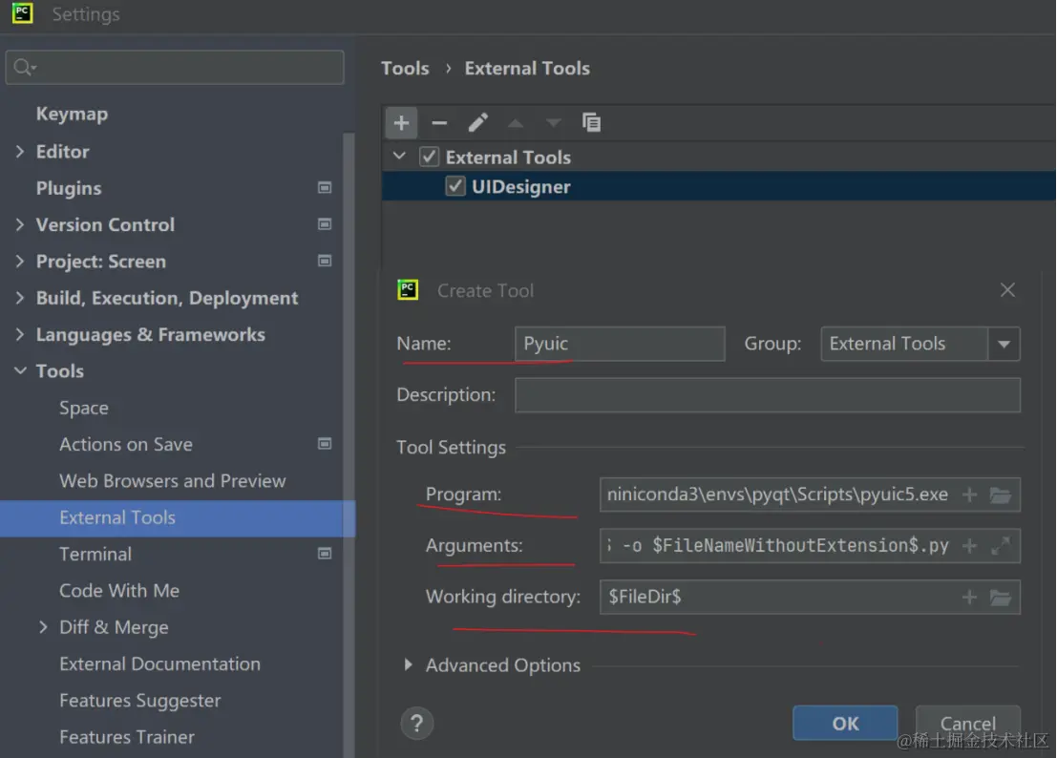Toggle the External Tools group checkbox
This screenshot has height=758, width=1057.
point(430,158)
